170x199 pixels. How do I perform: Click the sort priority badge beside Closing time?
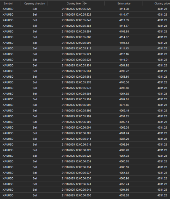click(x=83, y=4)
